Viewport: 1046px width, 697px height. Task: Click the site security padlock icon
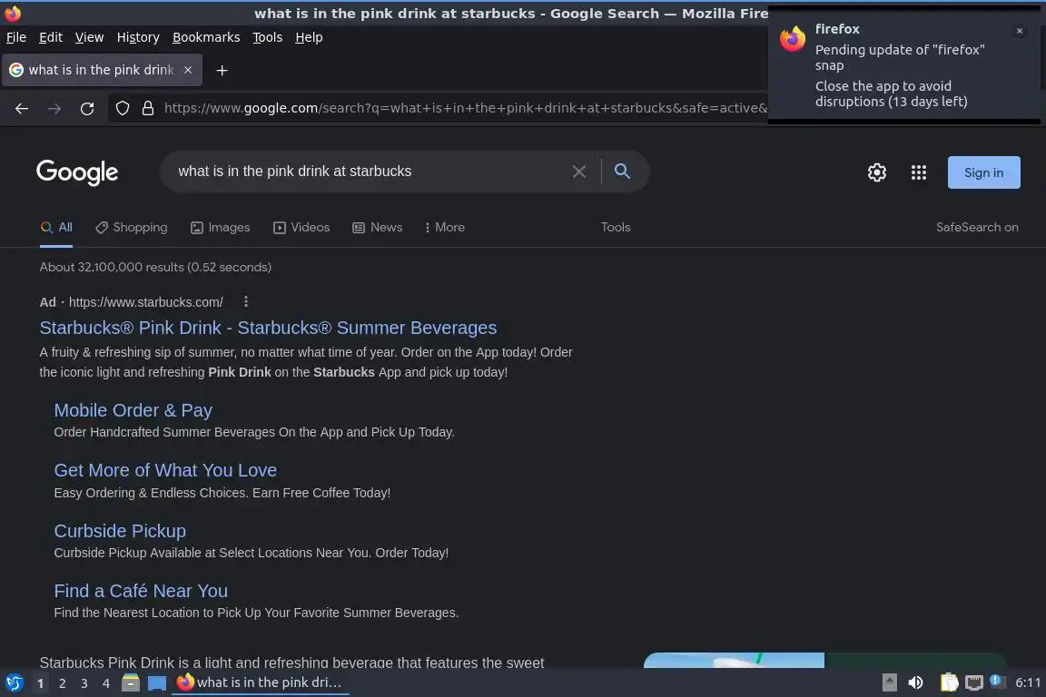pos(148,108)
